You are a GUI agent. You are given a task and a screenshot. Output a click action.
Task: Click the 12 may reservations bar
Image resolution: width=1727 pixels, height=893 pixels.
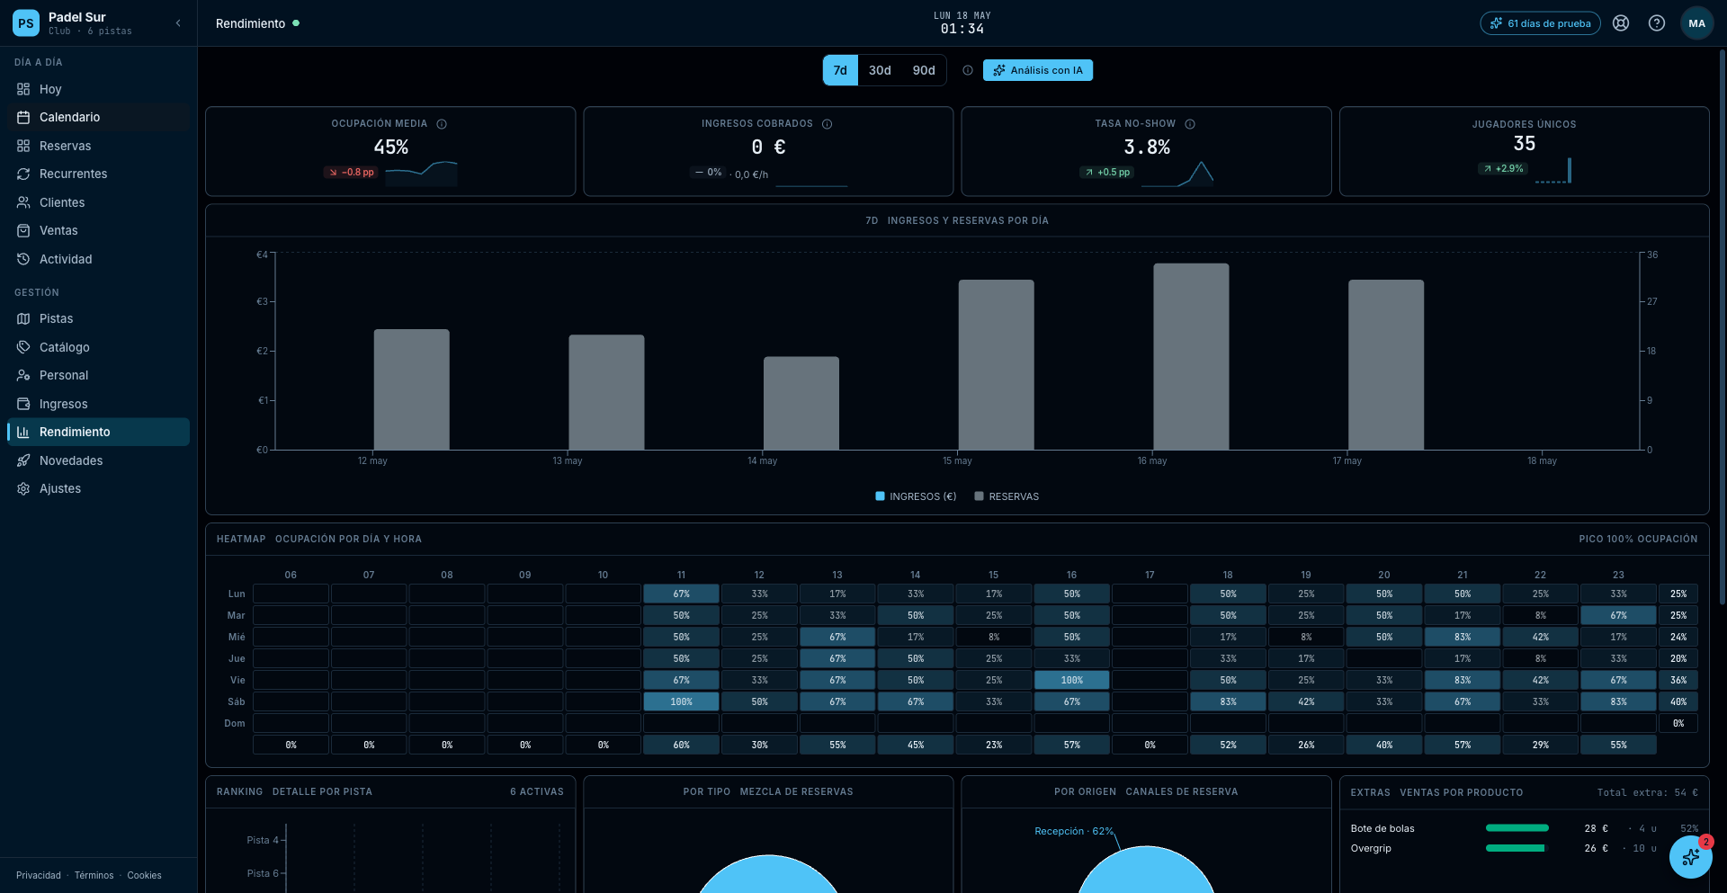[x=412, y=389]
